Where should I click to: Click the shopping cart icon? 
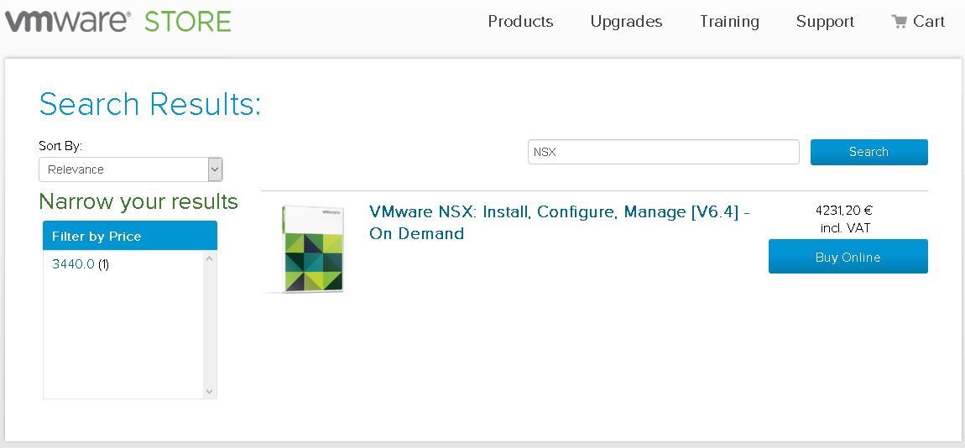tap(900, 22)
